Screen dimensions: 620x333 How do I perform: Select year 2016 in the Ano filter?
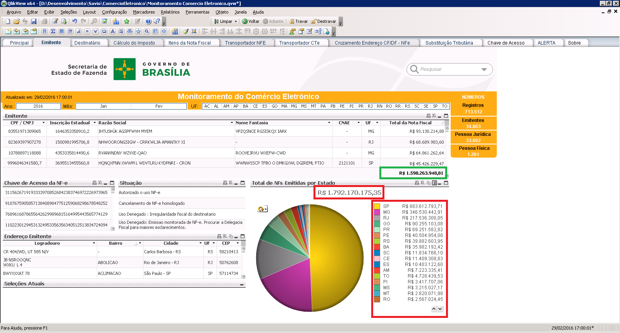click(x=38, y=106)
